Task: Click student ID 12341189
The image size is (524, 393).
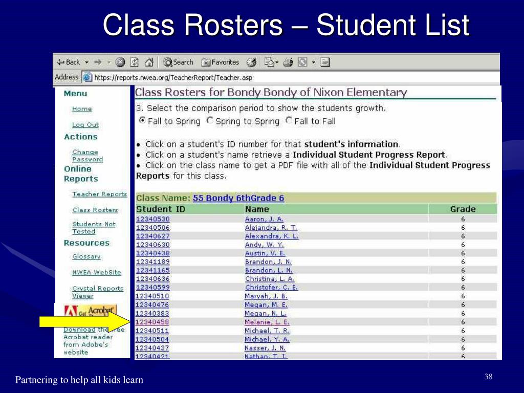Action: point(152,261)
